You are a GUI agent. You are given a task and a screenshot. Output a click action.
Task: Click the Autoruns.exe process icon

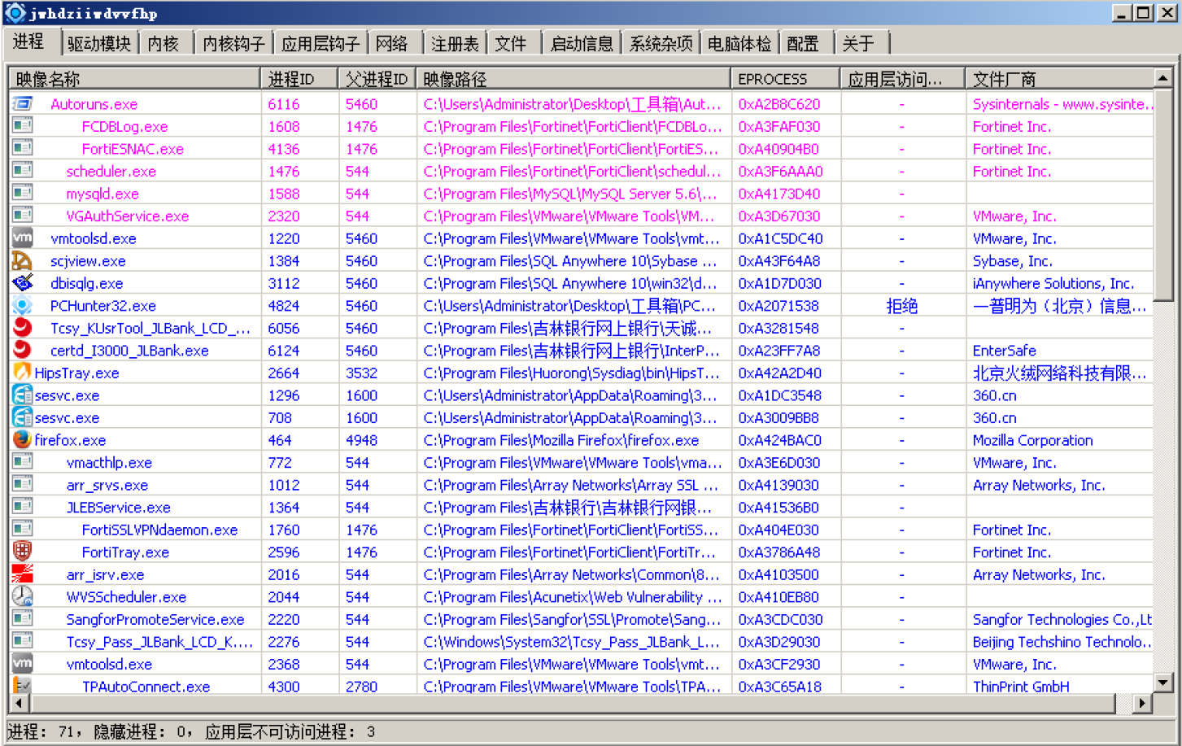(x=23, y=104)
